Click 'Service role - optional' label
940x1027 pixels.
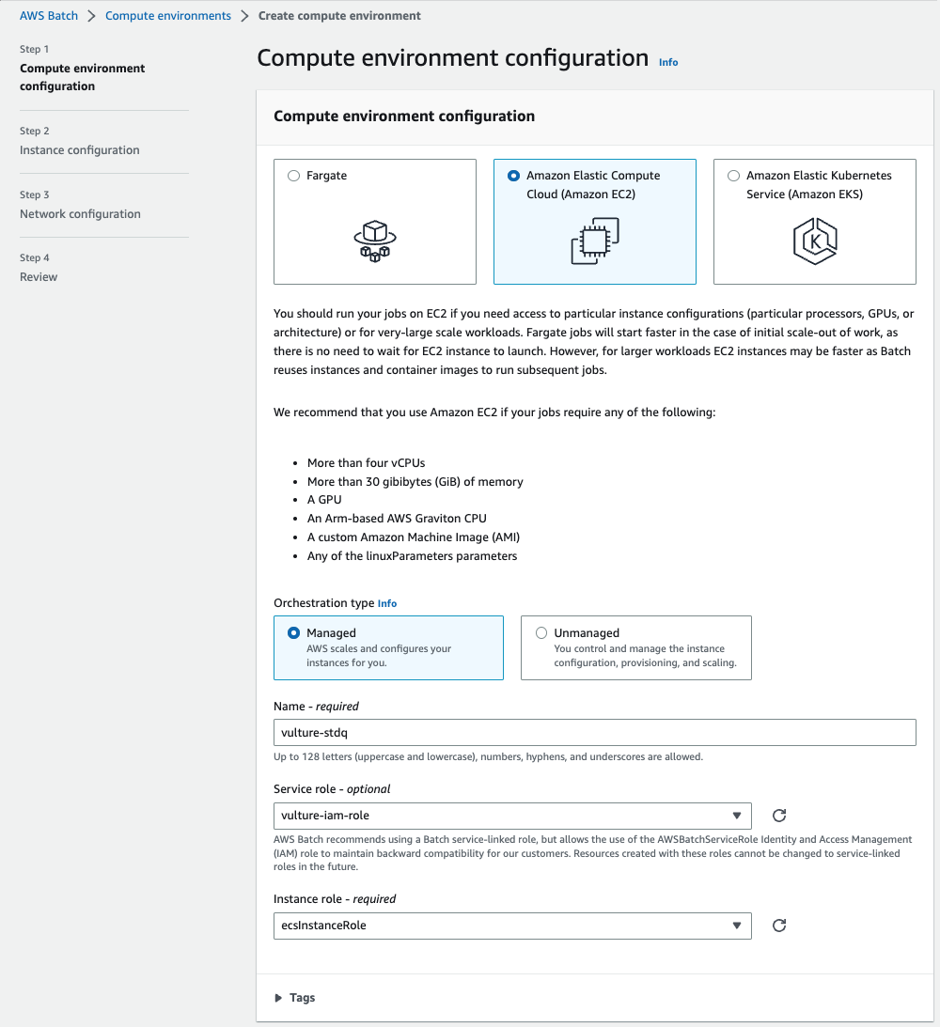point(332,789)
